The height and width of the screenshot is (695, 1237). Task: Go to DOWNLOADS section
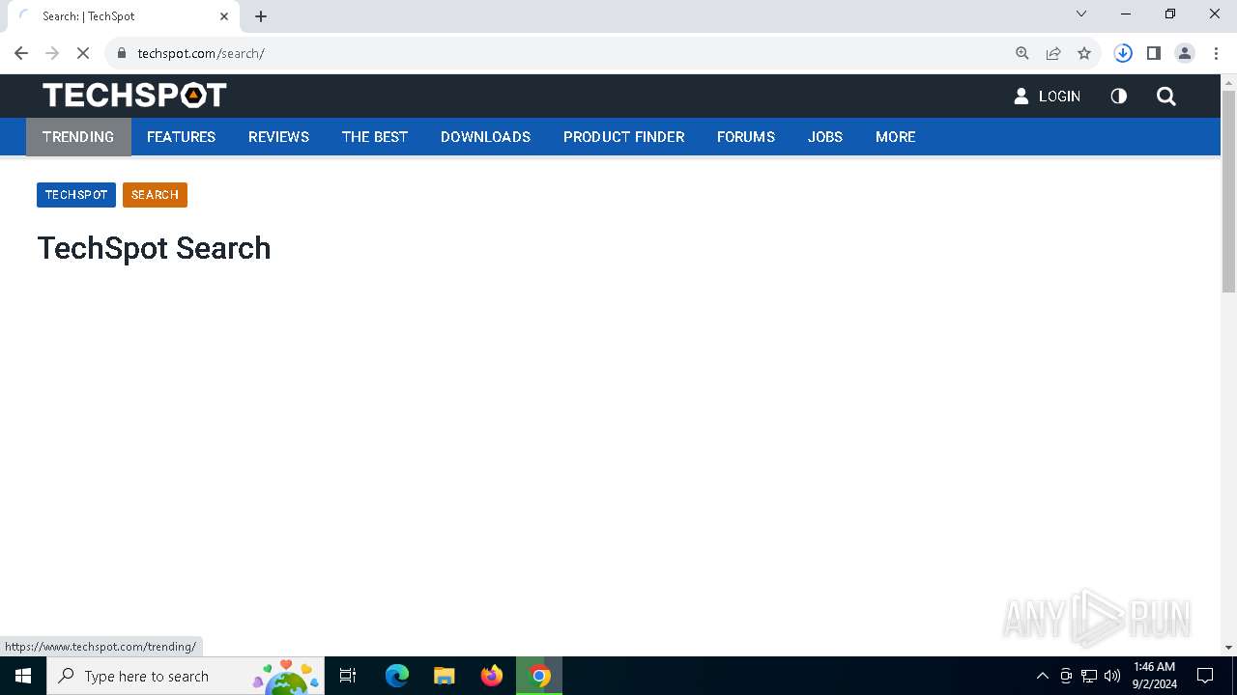tap(485, 137)
